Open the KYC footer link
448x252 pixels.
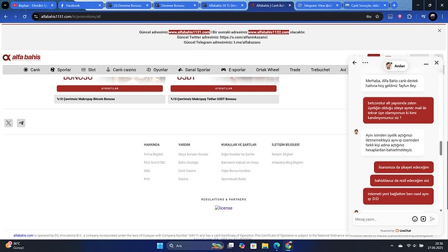(x=147, y=179)
